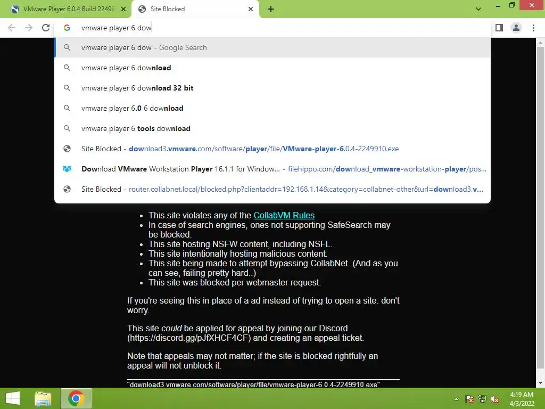Click the browser back arrow

(12, 28)
